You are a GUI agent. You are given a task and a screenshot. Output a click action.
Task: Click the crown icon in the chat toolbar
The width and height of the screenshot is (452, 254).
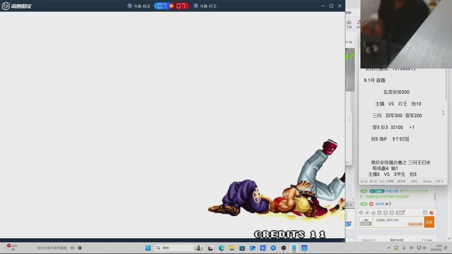(373, 213)
